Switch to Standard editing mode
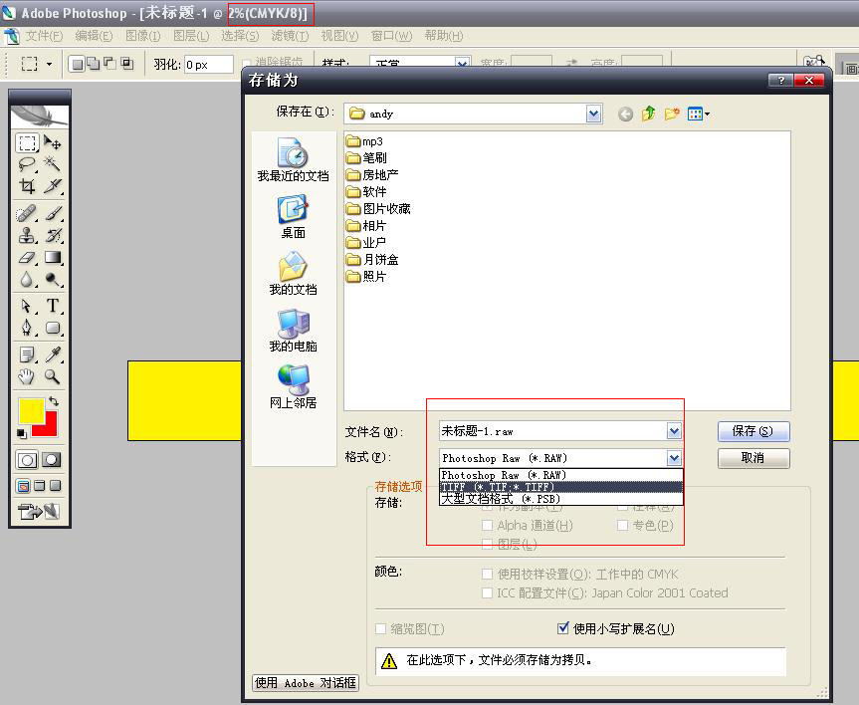859x705 pixels. tap(27, 459)
